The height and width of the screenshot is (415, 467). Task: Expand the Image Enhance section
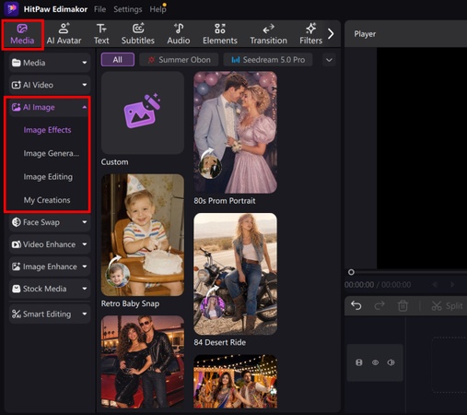click(50, 267)
